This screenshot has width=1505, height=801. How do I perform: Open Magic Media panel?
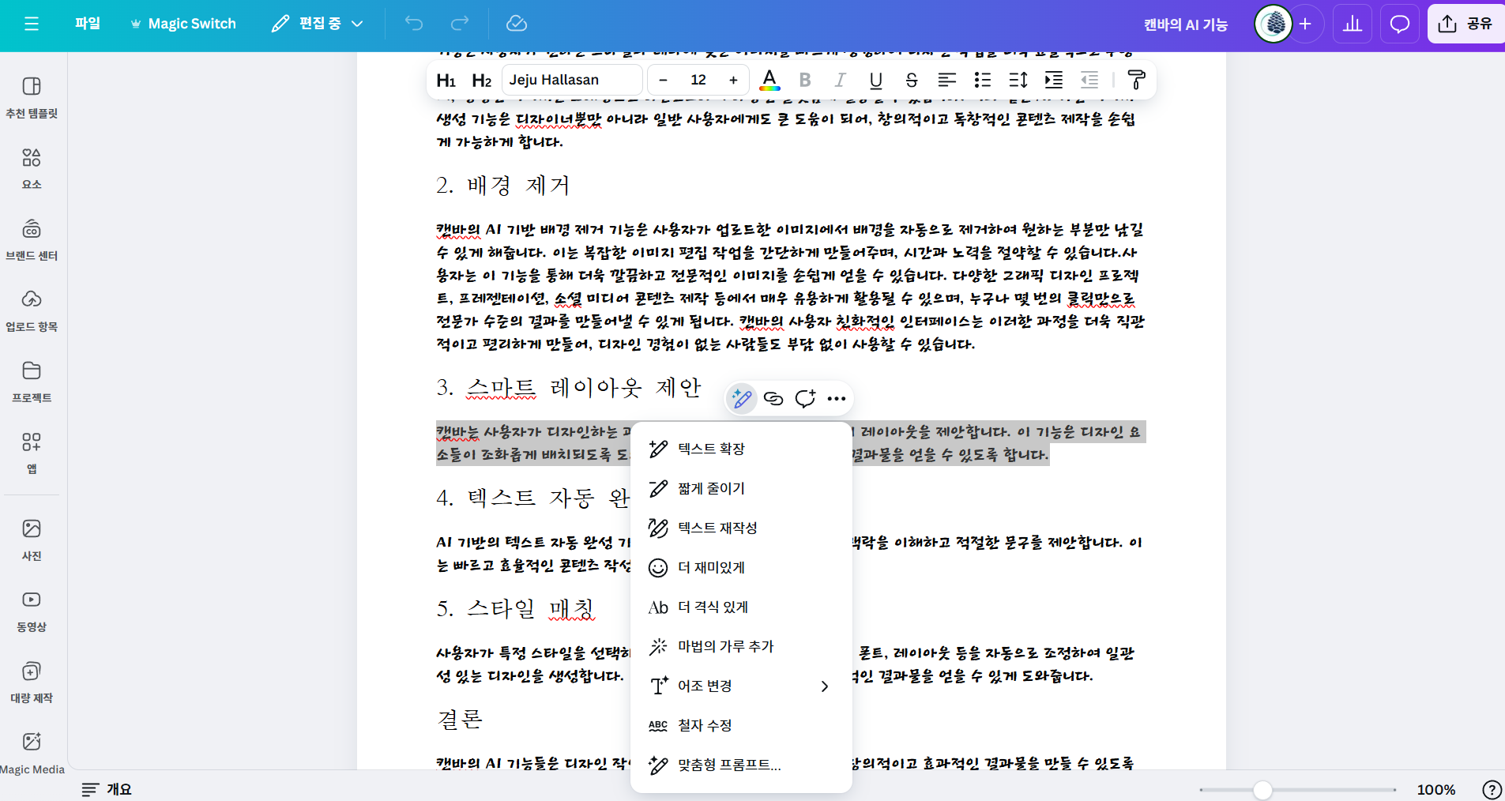[32, 754]
